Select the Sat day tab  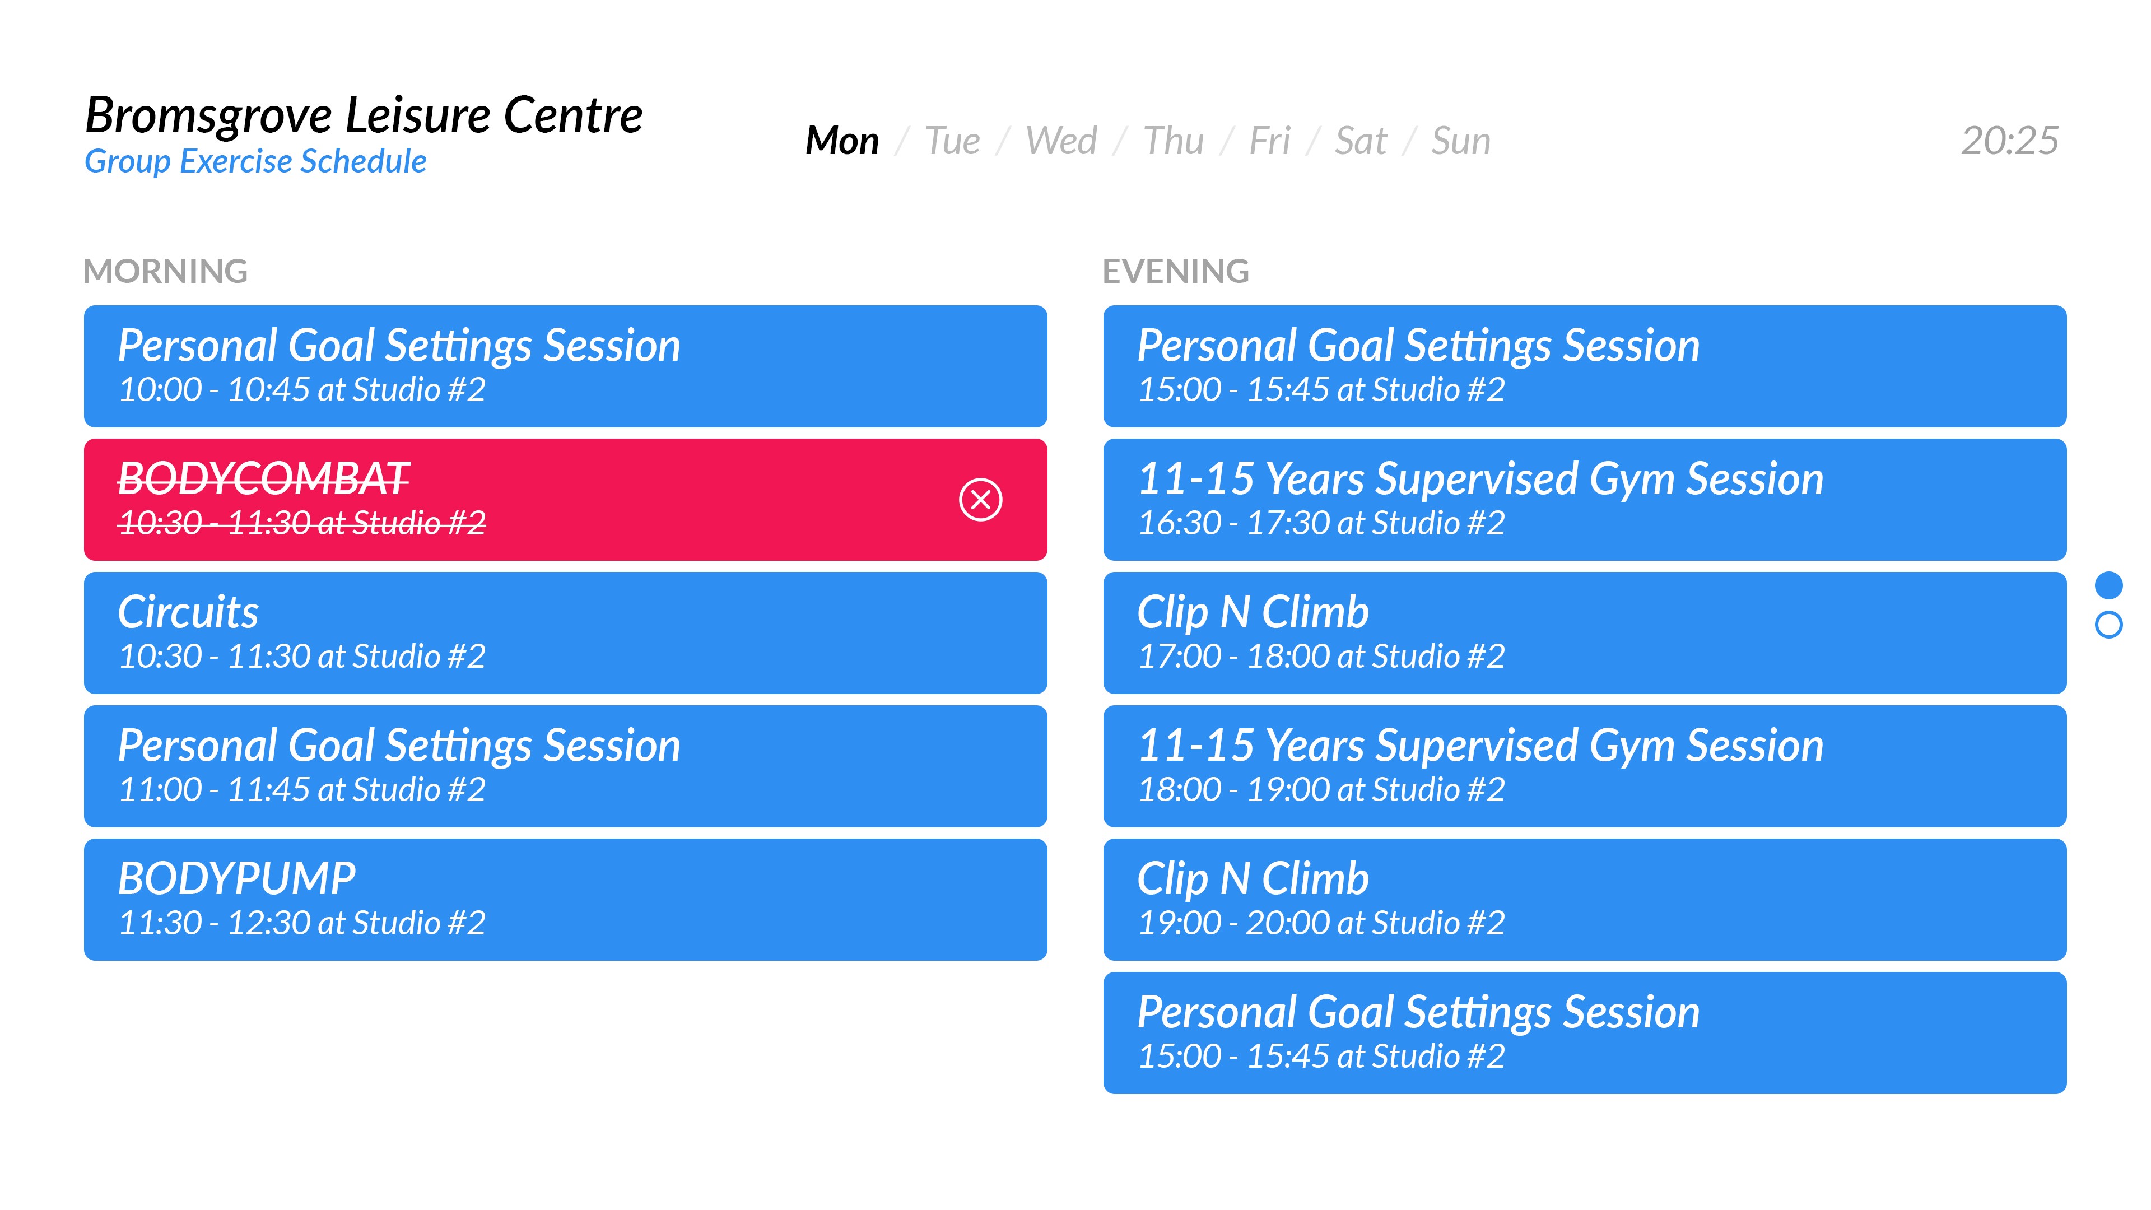pyautogui.click(x=1360, y=140)
